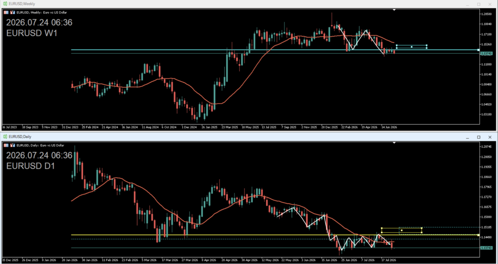Select center handle of yellow rectangle, Daily chart
This screenshot has height=264, width=498.
[x=402, y=230]
